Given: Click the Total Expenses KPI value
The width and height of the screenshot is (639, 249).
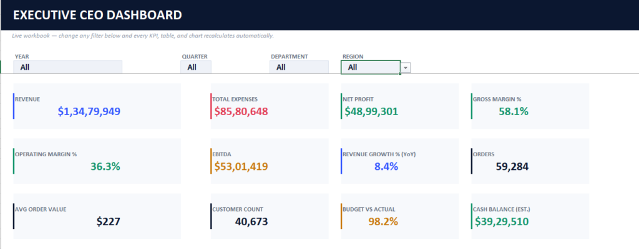Looking at the screenshot, I should [241, 111].
